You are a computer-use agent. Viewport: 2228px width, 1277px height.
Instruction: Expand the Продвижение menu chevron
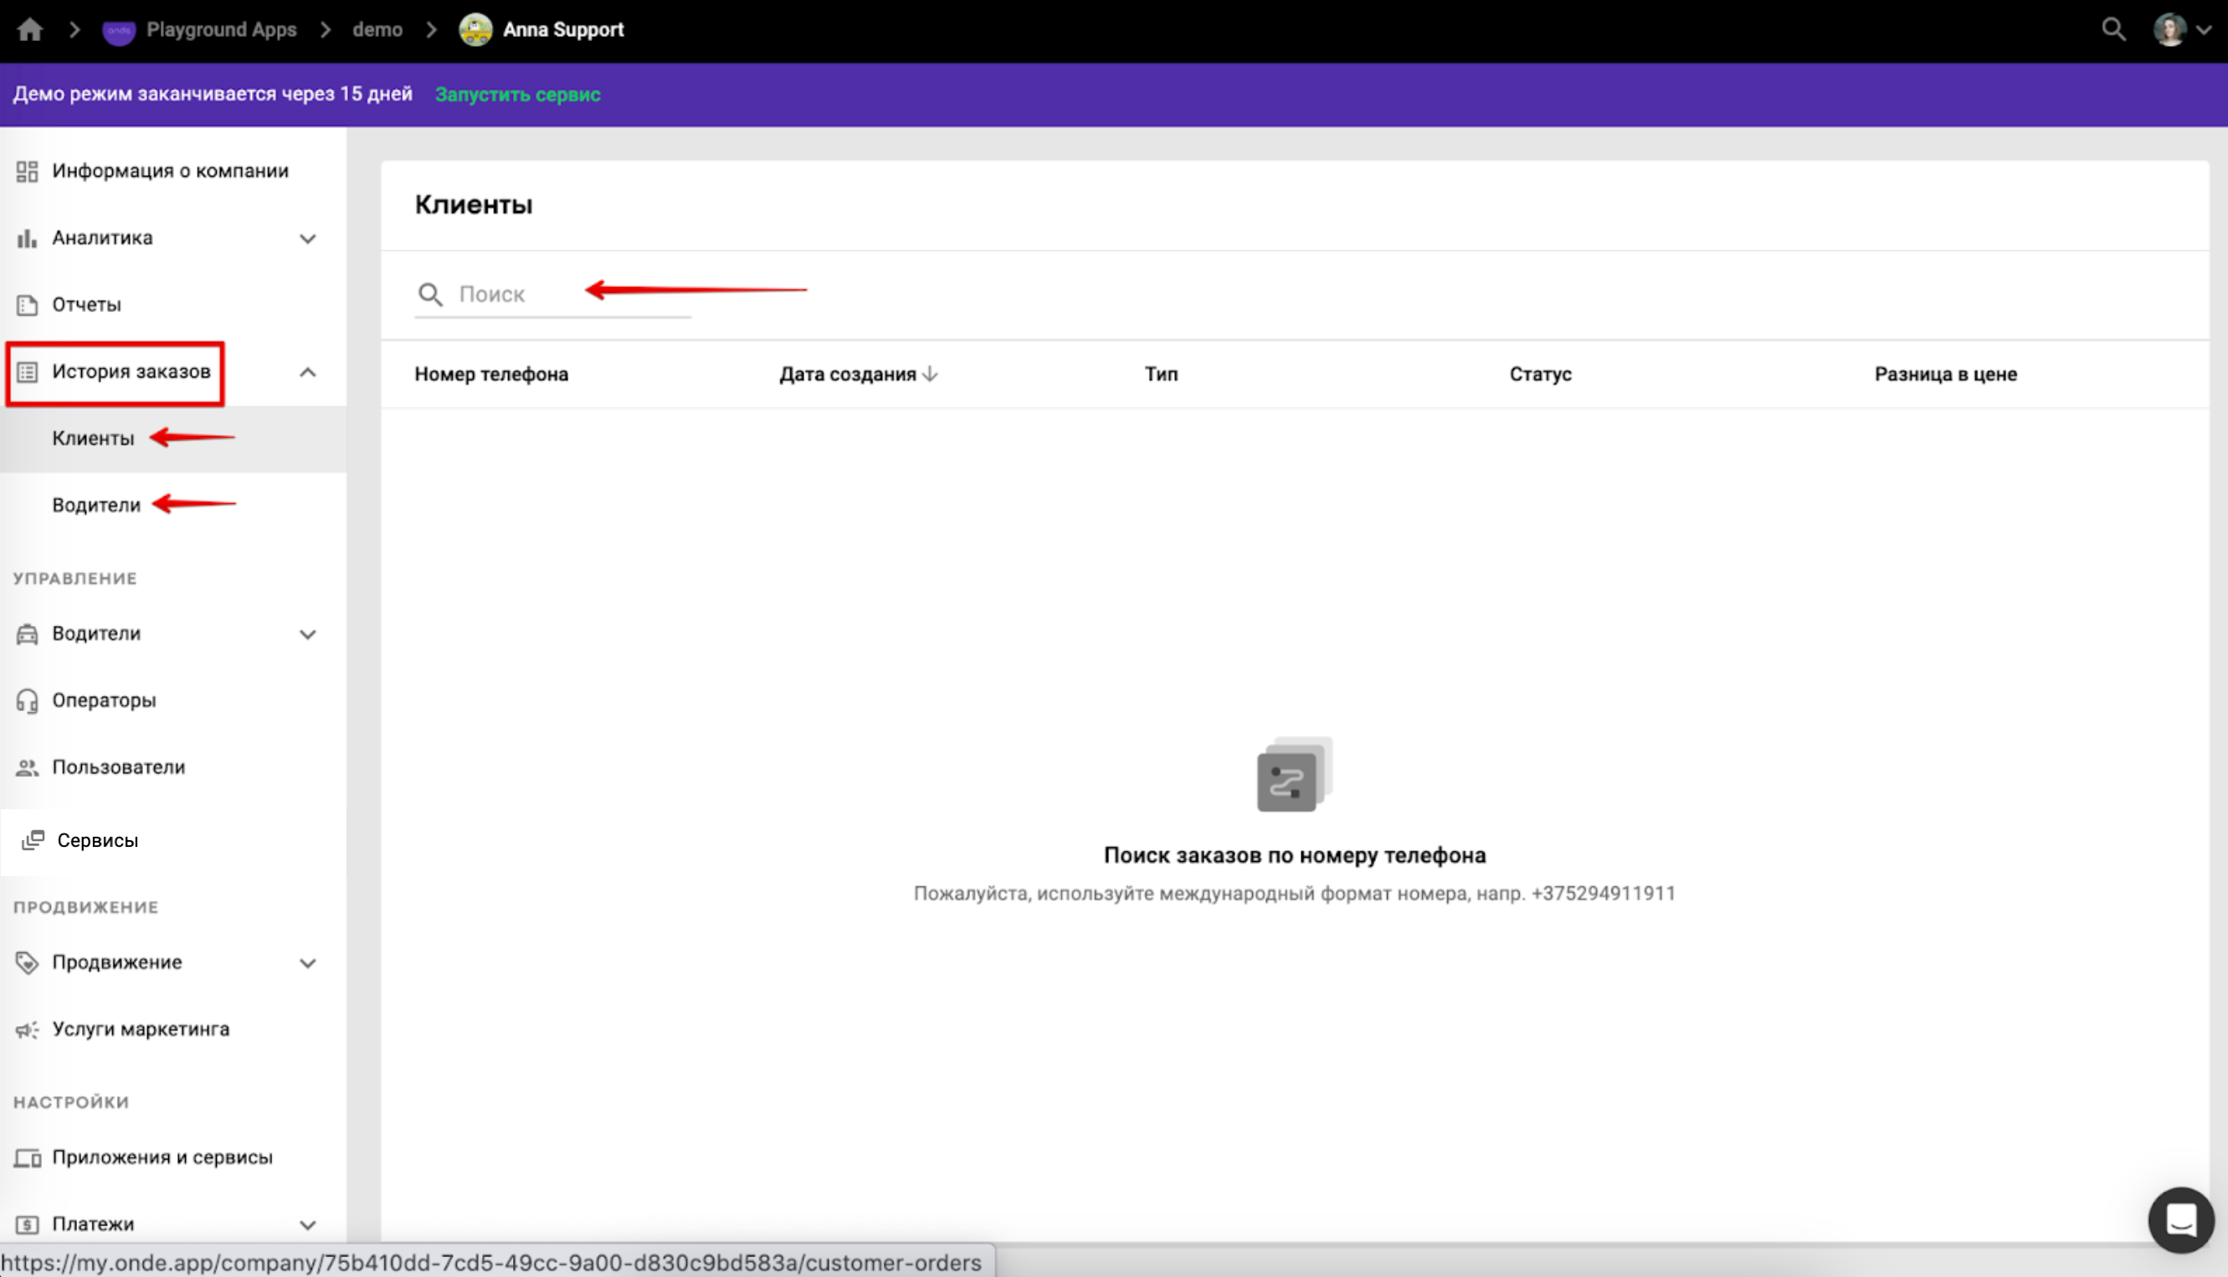pos(307,963)
